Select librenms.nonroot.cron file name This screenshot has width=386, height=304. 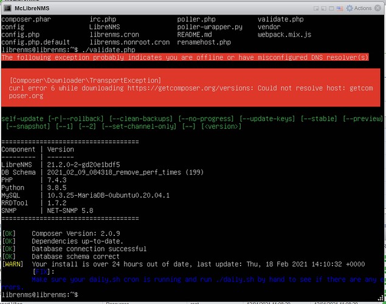click(x=129, y=42)
